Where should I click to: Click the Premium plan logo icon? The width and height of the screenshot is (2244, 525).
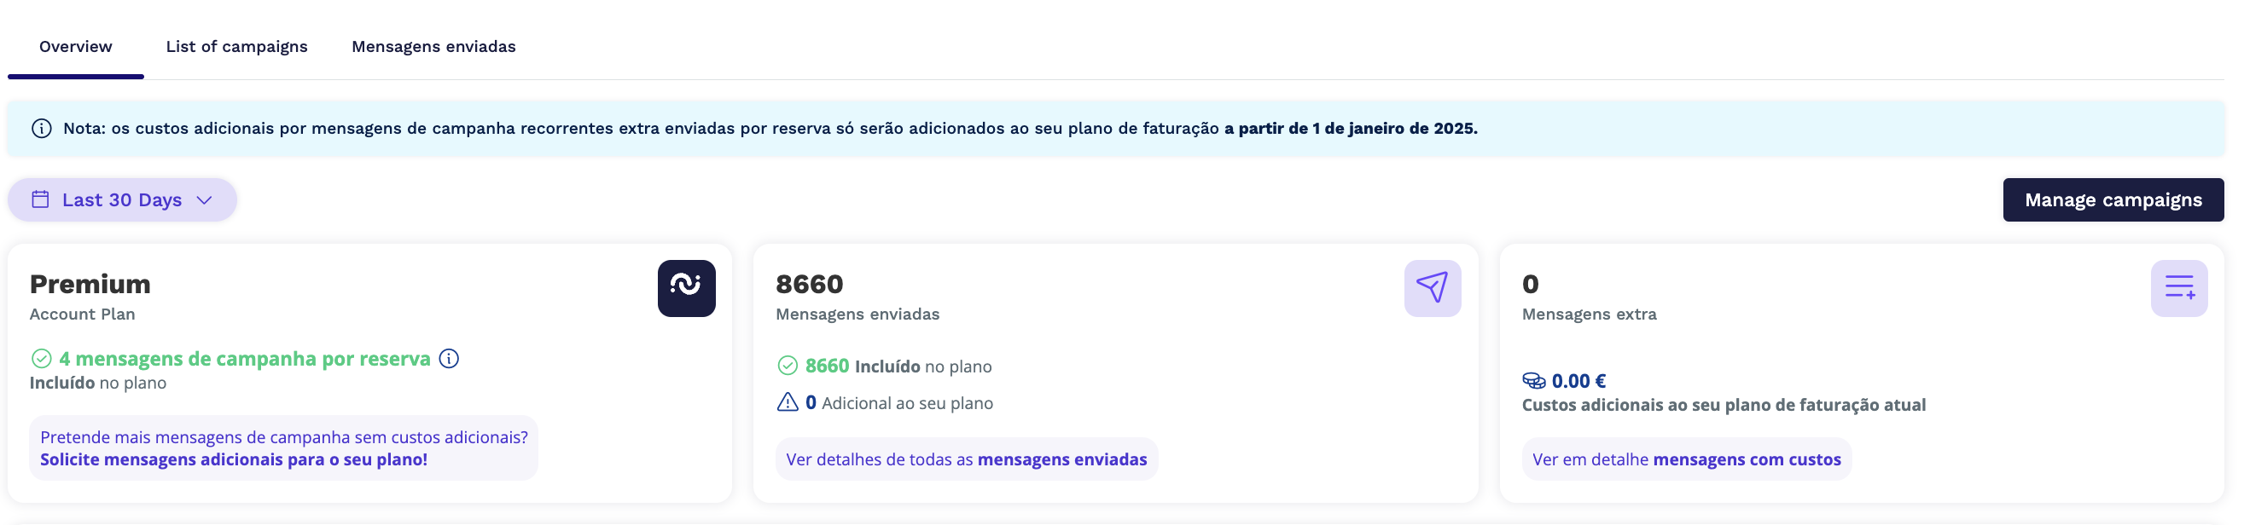pos(687,288)
